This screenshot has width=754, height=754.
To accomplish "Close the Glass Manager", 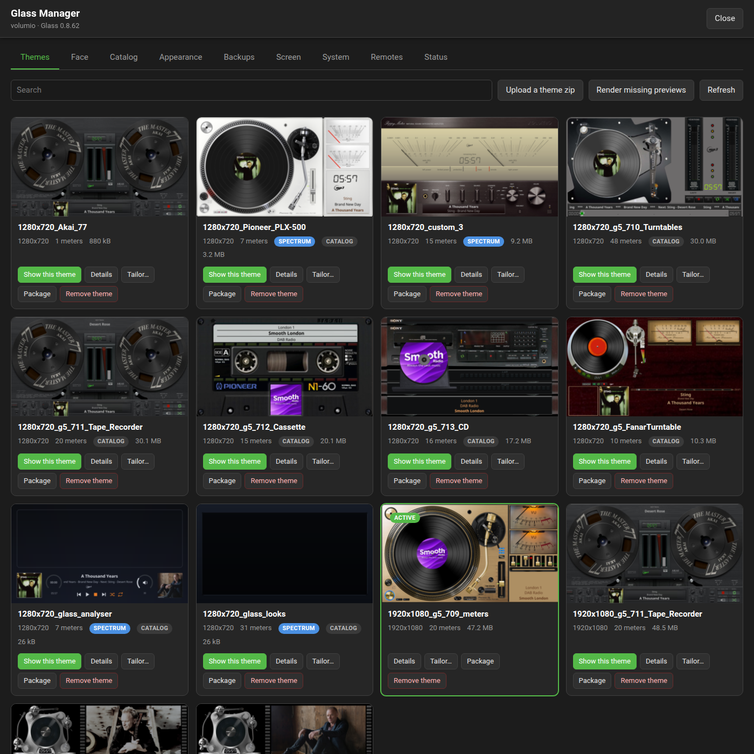I will tap(725, 18).
